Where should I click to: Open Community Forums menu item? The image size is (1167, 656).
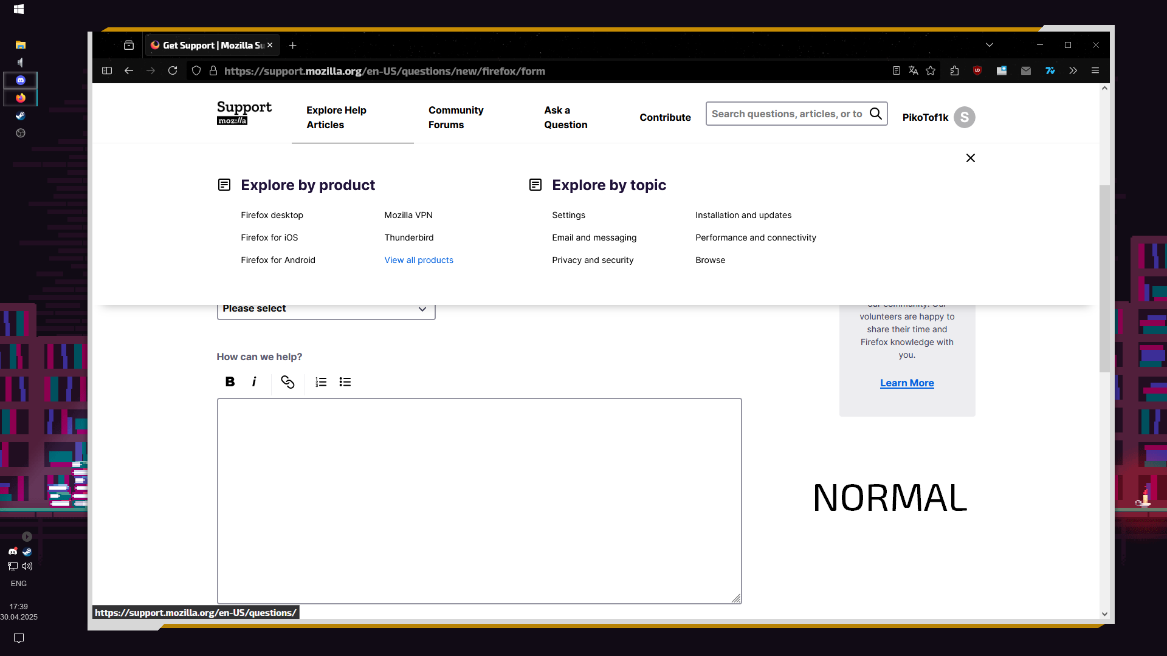pos(455,117)
